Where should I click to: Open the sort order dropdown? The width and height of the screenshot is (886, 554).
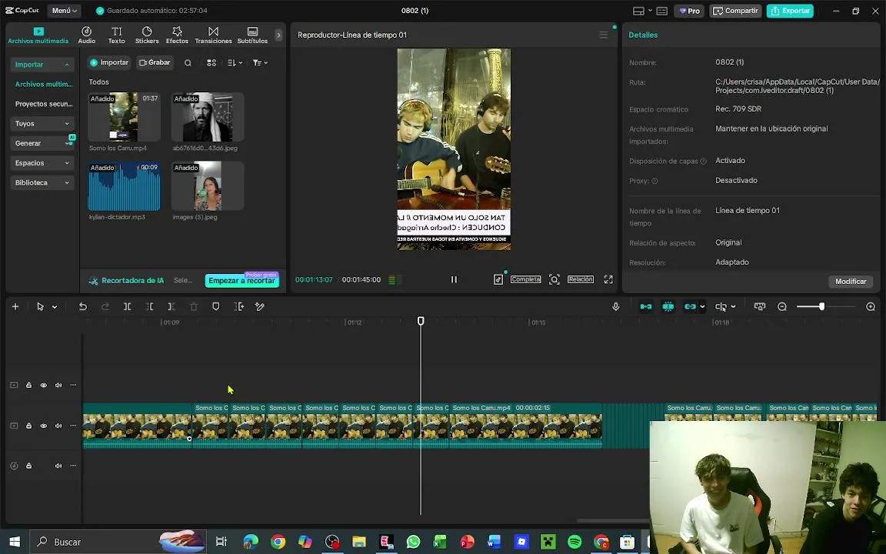click(235, 63)
